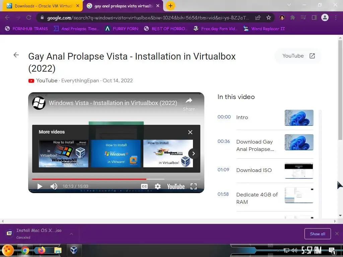Image resolution: width=343 pixels, height=257 pixels.
Task: Open the Windows NT Workstation suggested video
Action: (x=64, y=154)
